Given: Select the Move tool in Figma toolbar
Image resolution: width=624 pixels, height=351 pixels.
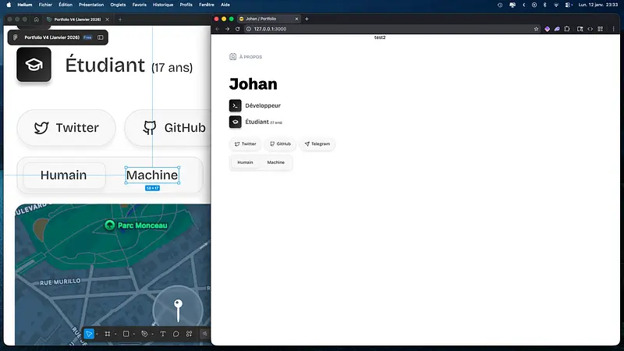Looking at the screenshot, I should pos(89,334).
